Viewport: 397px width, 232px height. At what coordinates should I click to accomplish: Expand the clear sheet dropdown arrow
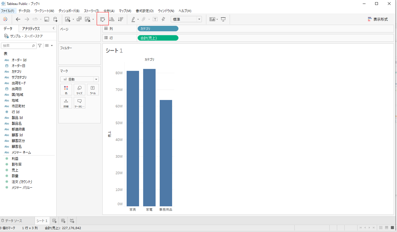tap(93, 19)
